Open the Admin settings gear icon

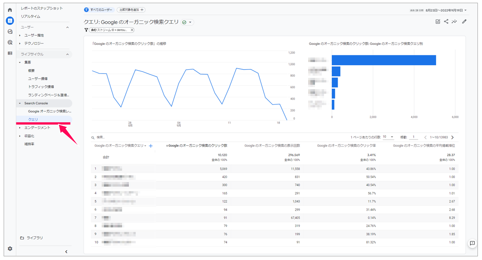point(10,249)
